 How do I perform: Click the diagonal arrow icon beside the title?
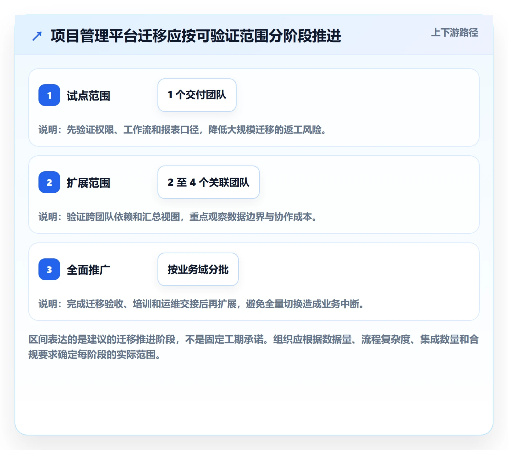point(37,36)
